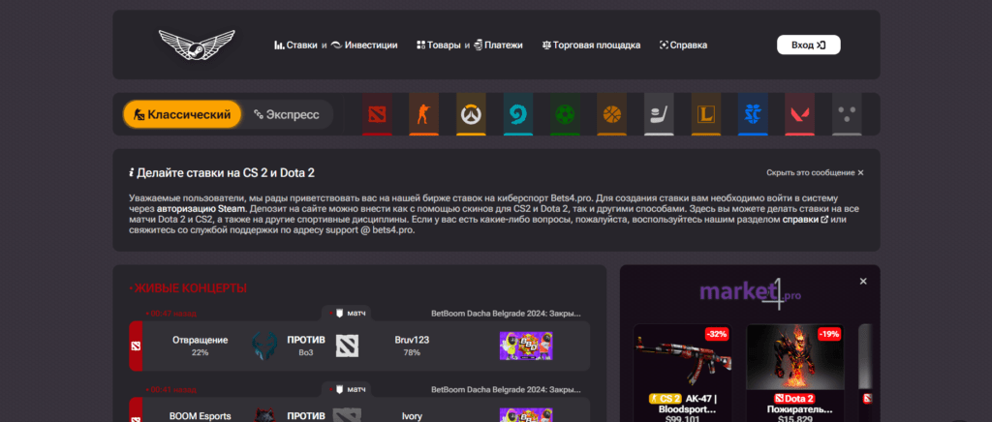This screenshot has width=992, height=422.
Task: Close the market4.pro panel
Action: (863, 281)
